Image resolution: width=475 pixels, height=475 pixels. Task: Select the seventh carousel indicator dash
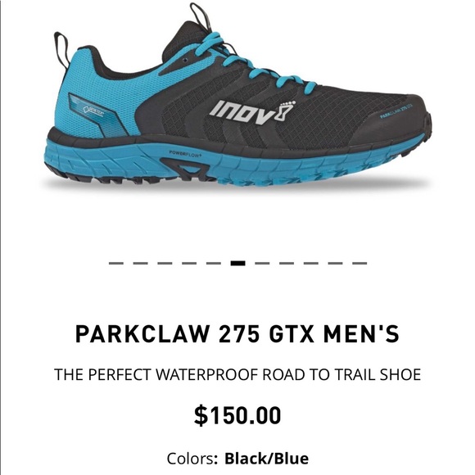pyautogui.click(x=262, y=263)
